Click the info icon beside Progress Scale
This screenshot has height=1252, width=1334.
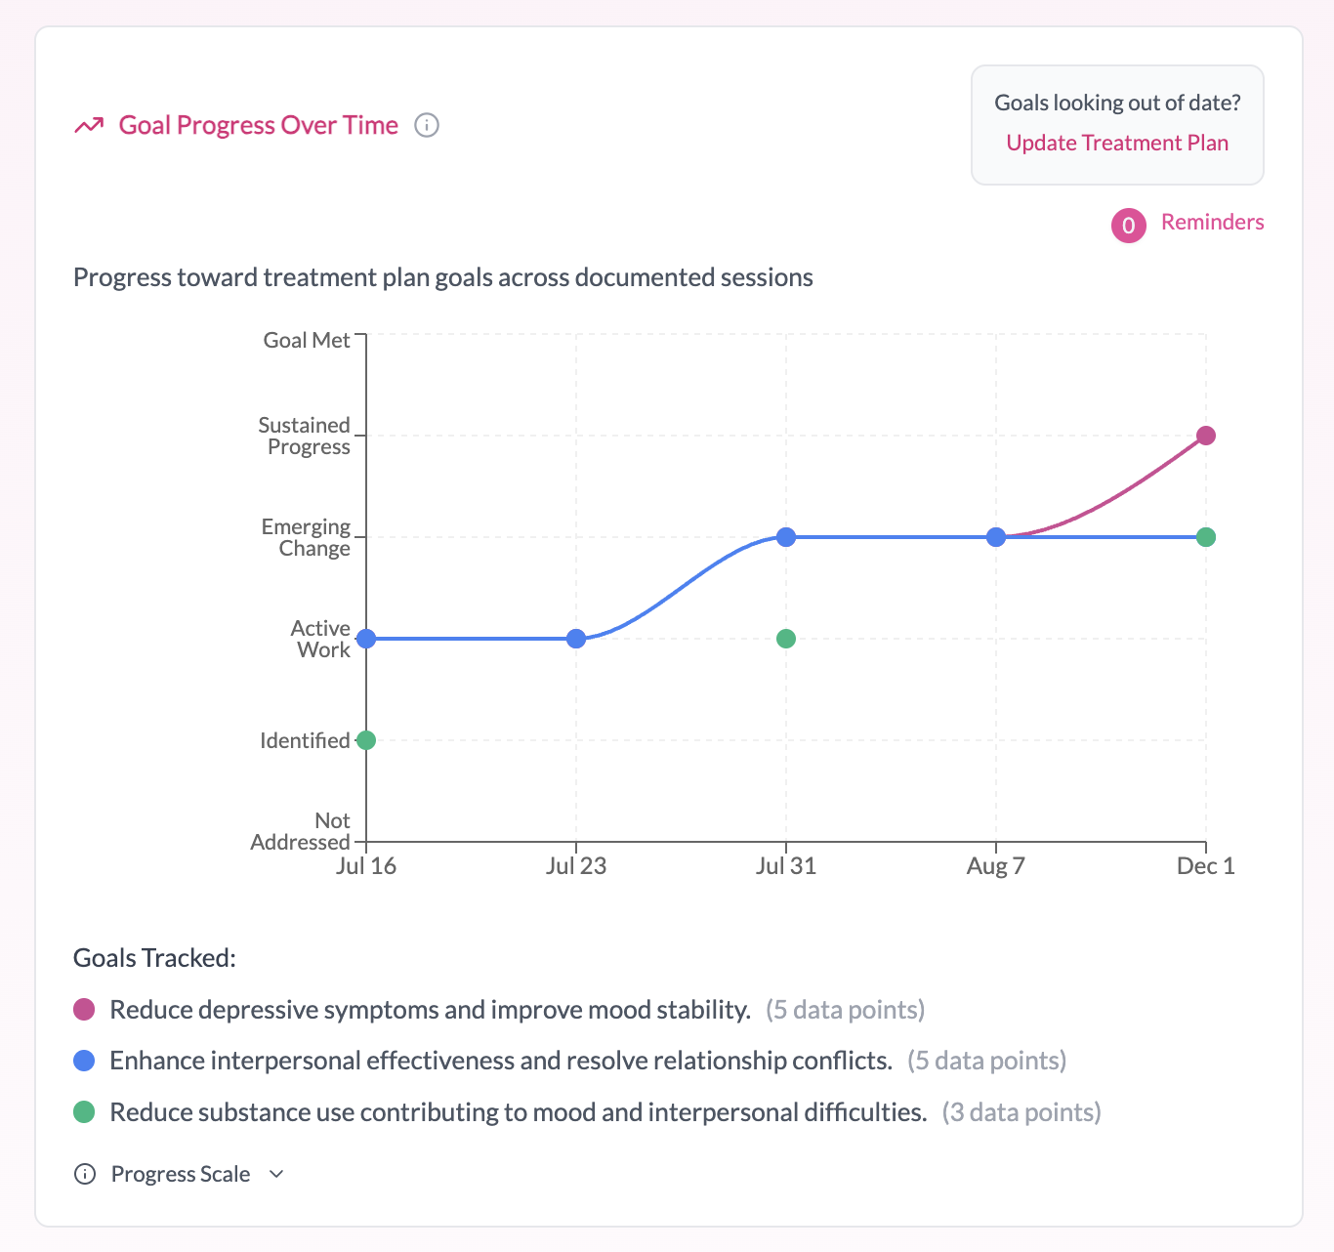(85, 1173)
